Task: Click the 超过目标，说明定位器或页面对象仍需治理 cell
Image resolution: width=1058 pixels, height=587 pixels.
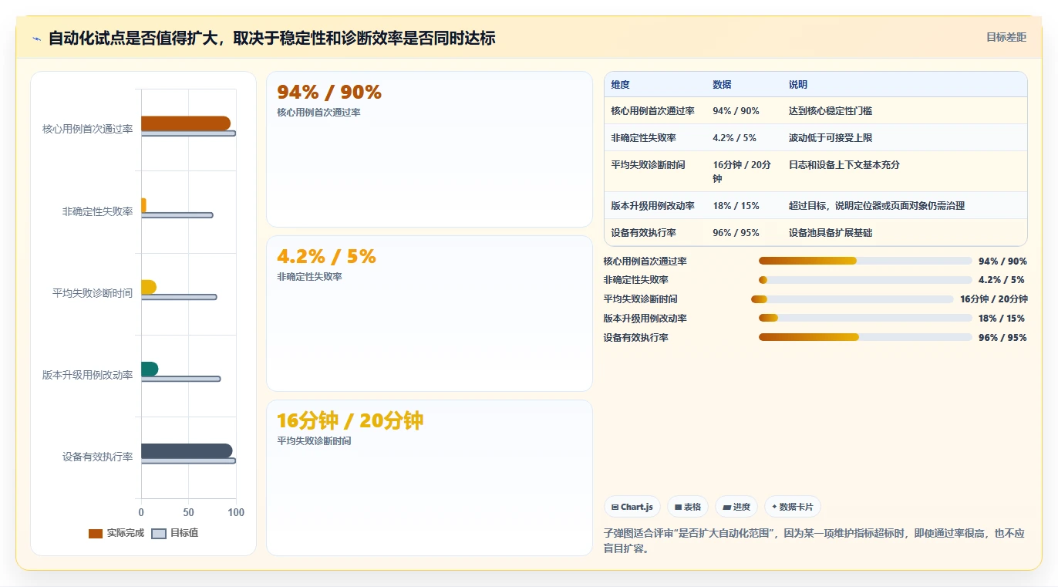Action: pos(877,206)
